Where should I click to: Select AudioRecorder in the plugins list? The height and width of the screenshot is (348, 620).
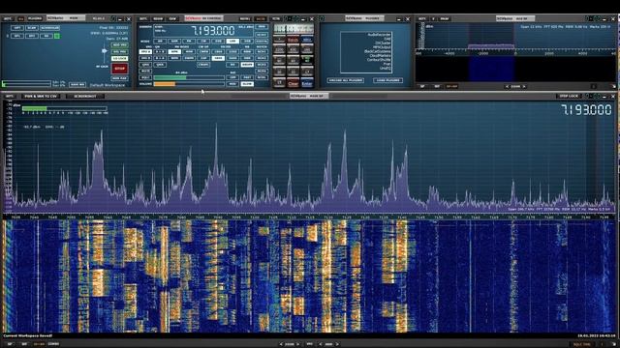tap(379, 35)
